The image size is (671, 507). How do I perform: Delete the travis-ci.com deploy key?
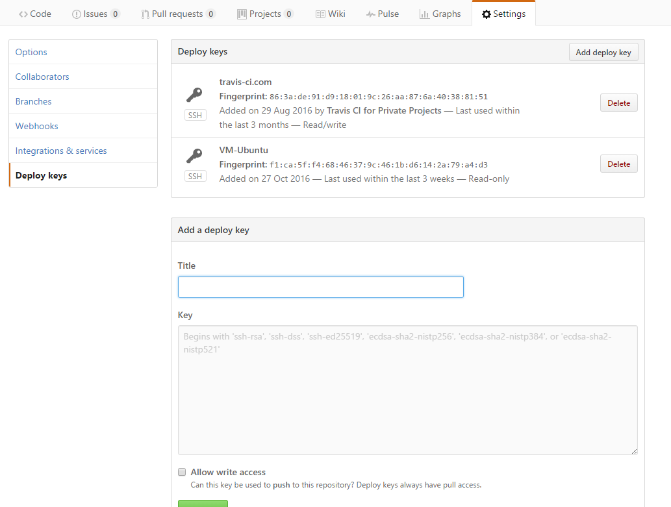click(618, 103)
